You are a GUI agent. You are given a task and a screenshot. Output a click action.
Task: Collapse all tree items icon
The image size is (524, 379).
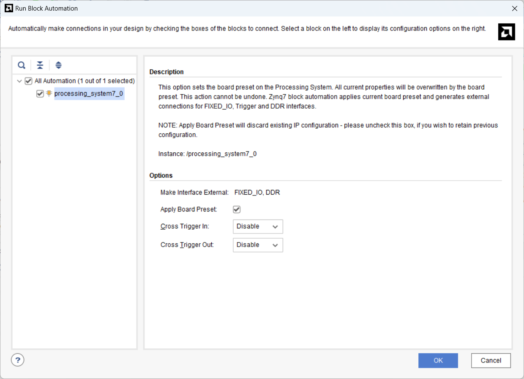[40, 65]
